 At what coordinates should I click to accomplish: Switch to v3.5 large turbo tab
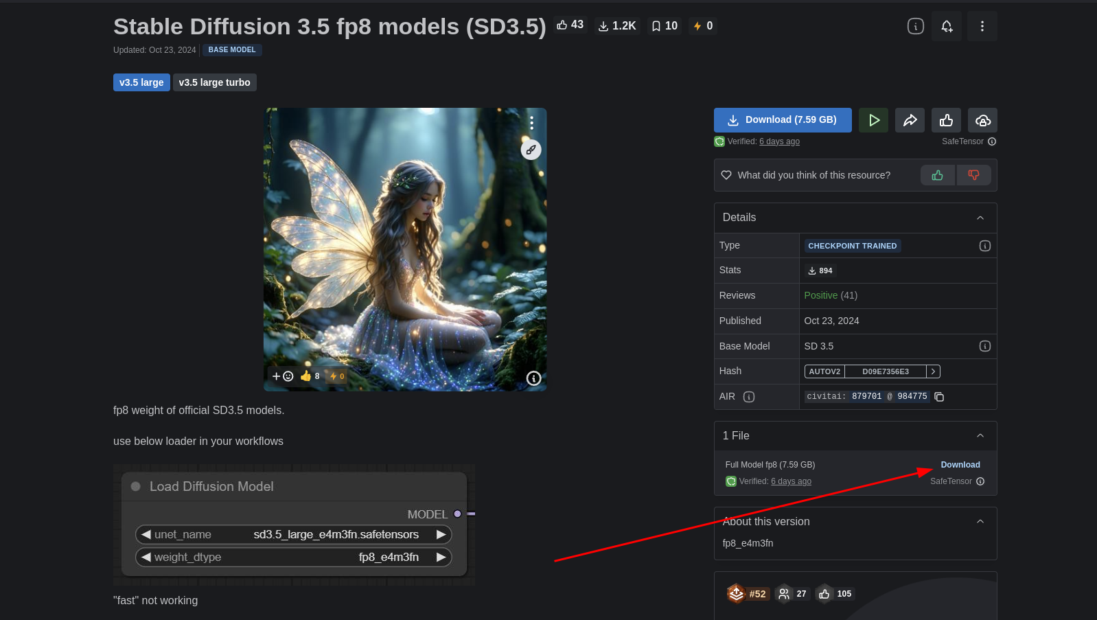(x=214, y=82)
